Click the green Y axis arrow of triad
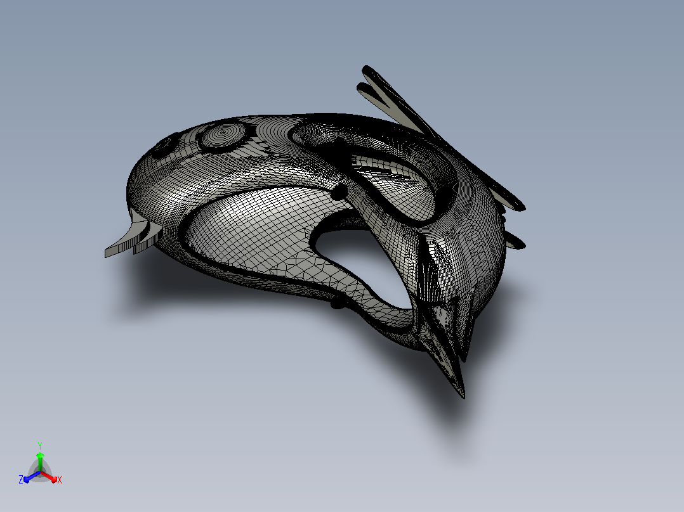Viewport: 684px width, 512px height. pyautogui.click(x=40, y=461)
